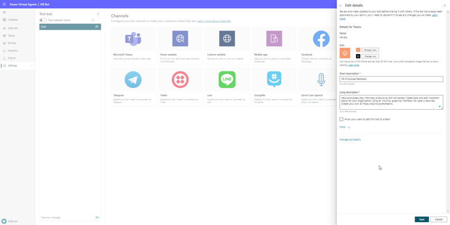Open the app launcher waffle icon
The height and width of the screenshot is (225, 450).
coord(4,4)
